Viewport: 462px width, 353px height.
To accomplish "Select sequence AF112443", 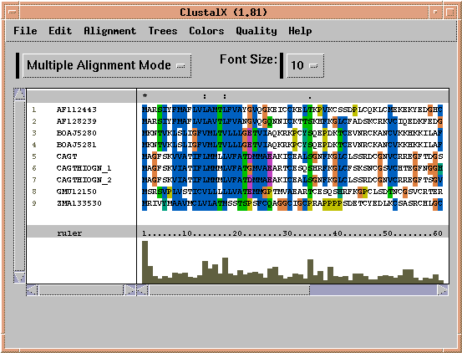I will tap(77, 110).
